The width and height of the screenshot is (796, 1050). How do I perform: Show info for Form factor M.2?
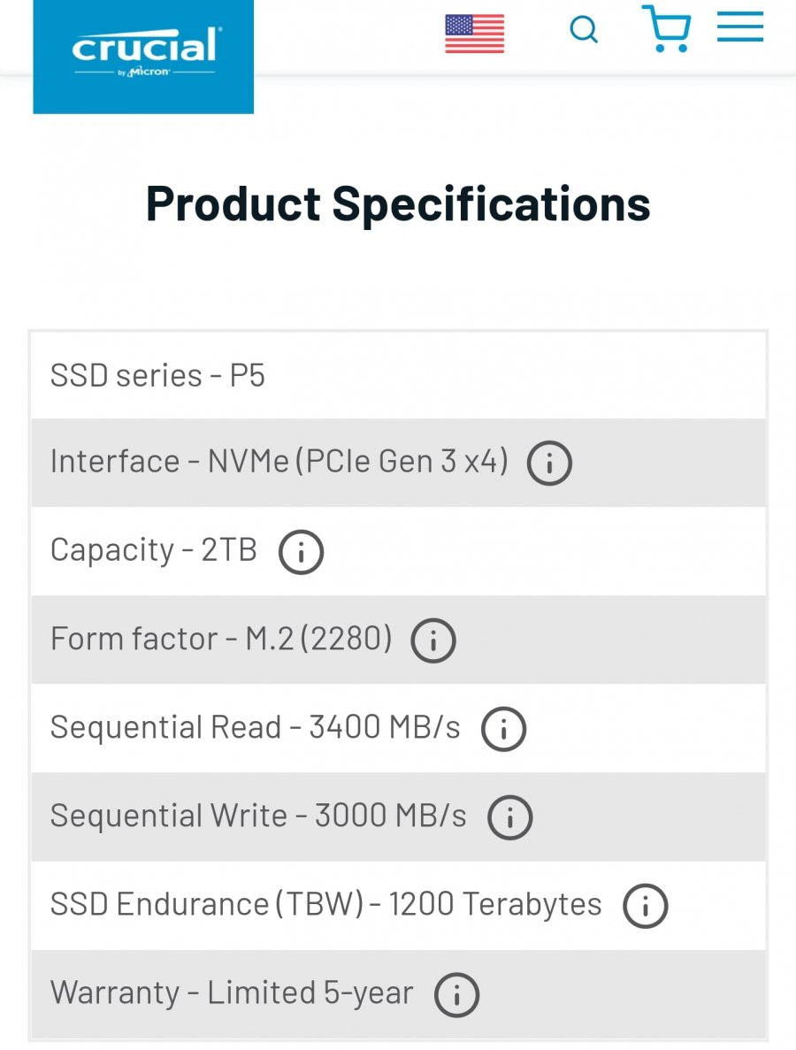pos(433,640)
